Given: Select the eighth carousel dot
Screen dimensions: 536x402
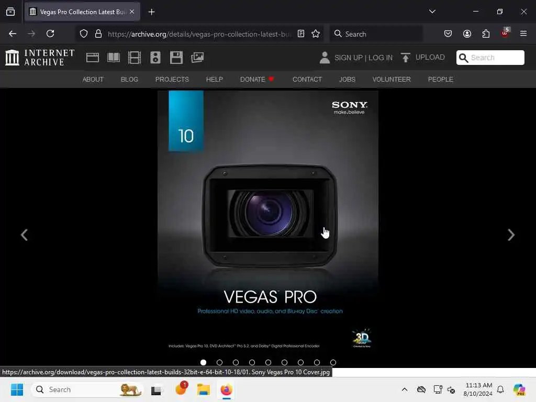Looking at the screenshot, I should (x=317, y=362).
